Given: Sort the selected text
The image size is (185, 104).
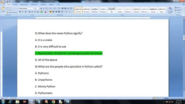Looking at the screenshot, I should 68,8.
